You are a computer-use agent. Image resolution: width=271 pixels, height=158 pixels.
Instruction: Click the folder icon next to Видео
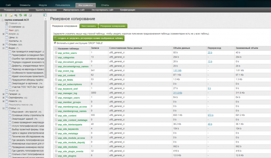[6, 48]
